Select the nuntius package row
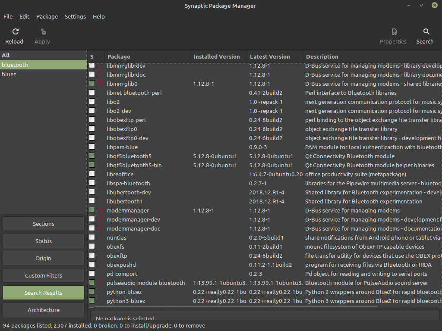 click(117, 238)
